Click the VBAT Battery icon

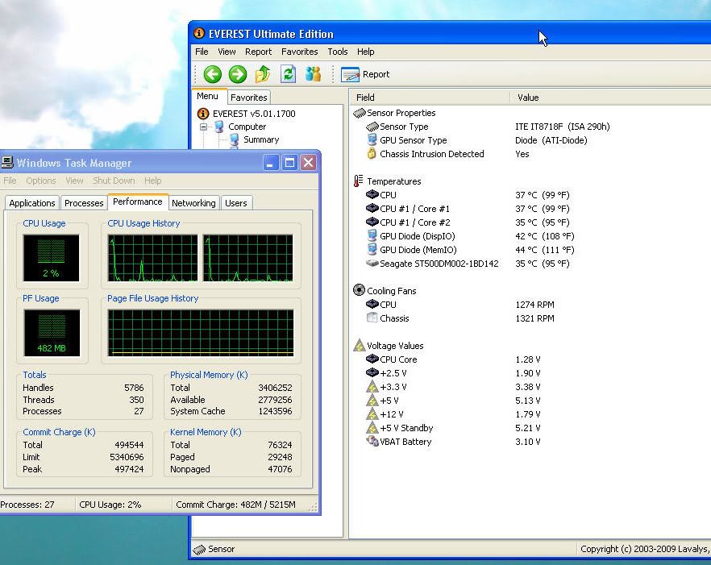tap(372, 441)
